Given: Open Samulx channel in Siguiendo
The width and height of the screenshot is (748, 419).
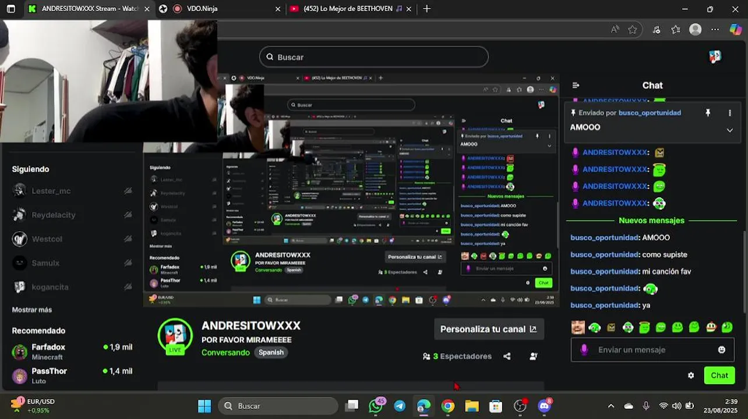Looking at the screenshot, I should 72,263.
